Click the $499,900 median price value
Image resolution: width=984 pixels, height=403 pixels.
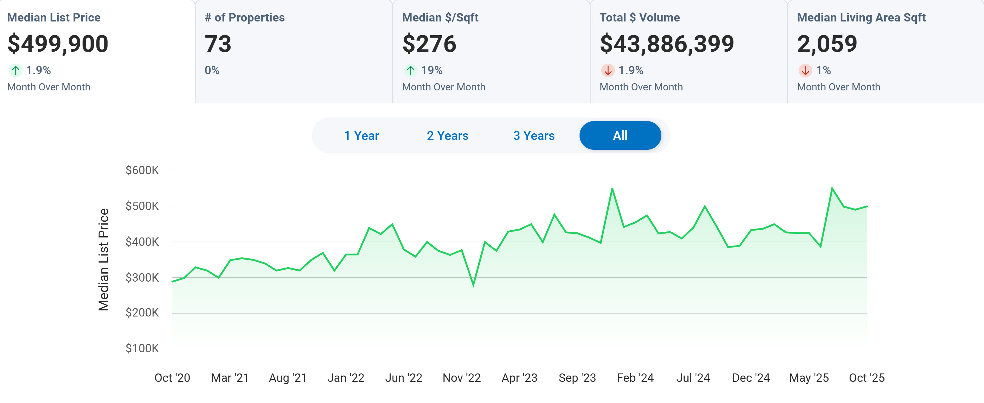[x=58, y=44]
